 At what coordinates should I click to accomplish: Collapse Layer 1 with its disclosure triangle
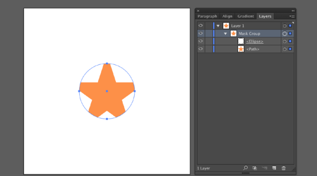click(x=218, y=26)
